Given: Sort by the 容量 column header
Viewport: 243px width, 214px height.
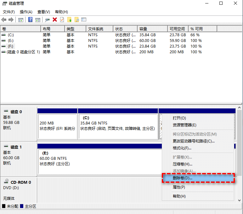Looking at the screenshot, I should (152, 29).
